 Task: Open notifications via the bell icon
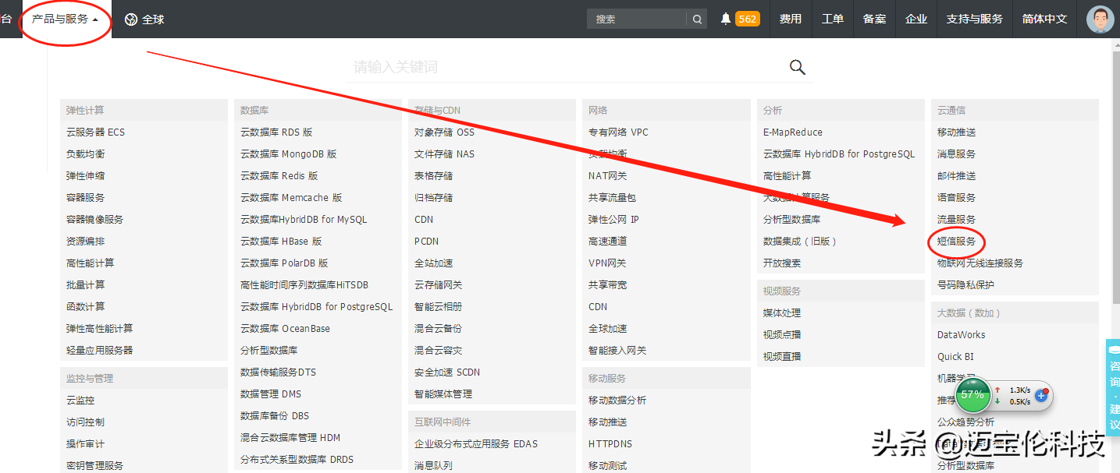(726, 19)
